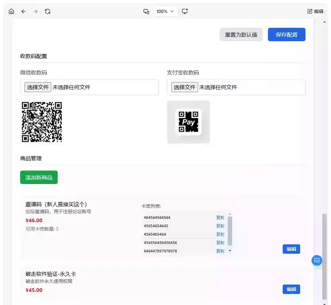Viewport: 331px width, 305px height.
Task: Choose file for 支付宝收款码 upload
Action: click(184, 87)
